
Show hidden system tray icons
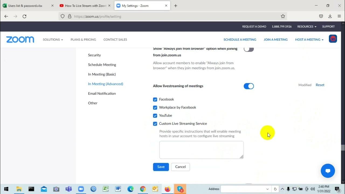[282, 189]
